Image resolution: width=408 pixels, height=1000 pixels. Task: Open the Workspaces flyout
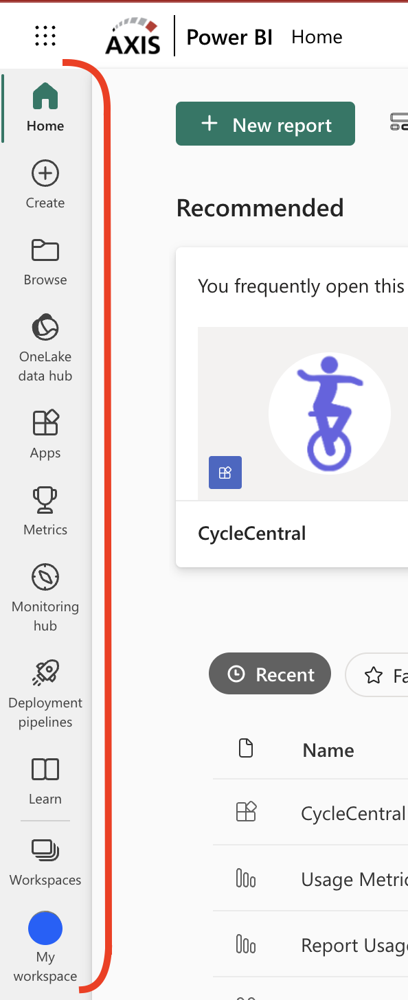coord(45,850)
